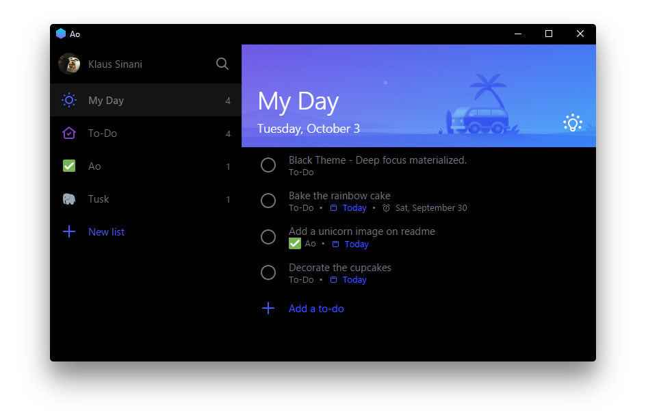Viewport: 646px width, 419px height.
Task: Open the search function
Action: click(x=222, y=64)
